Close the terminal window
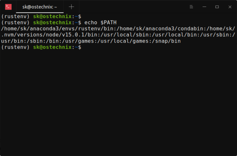Image resolution: width=237 pixels, height=156 pixels. [x=229, y=7]
